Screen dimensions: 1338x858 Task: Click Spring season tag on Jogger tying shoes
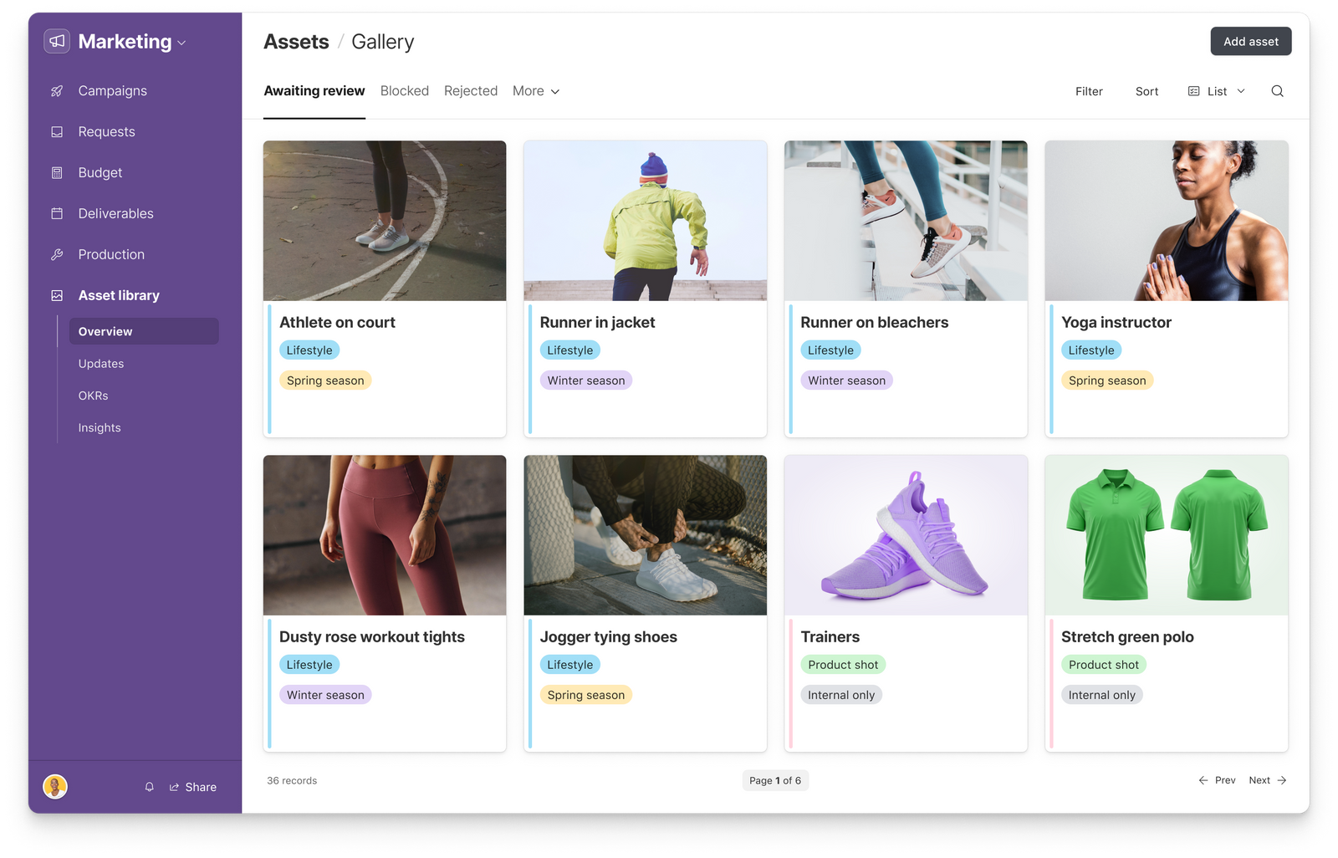(x=586, y=695)
